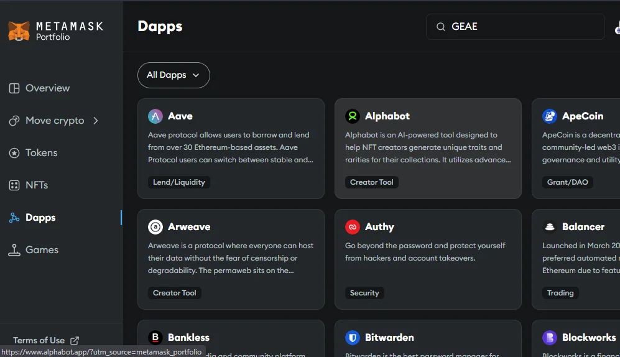
Task: Click the Tokens star icon
Action: tap(14, 153)
